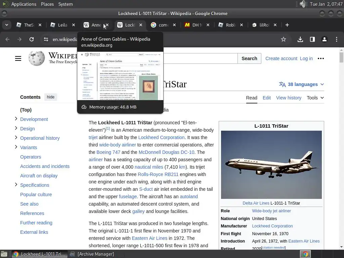
Task: Select the Read tab
Action: (x=252, y=98)
